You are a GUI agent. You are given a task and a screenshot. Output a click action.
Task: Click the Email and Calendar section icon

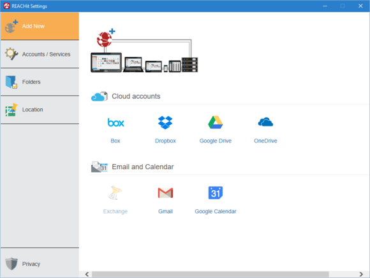[100, 167]
